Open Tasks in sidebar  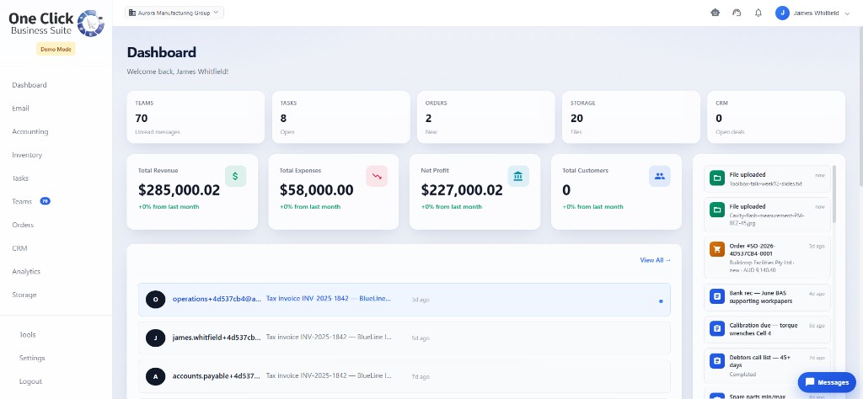pyautogui.click(x=20, y=178)
